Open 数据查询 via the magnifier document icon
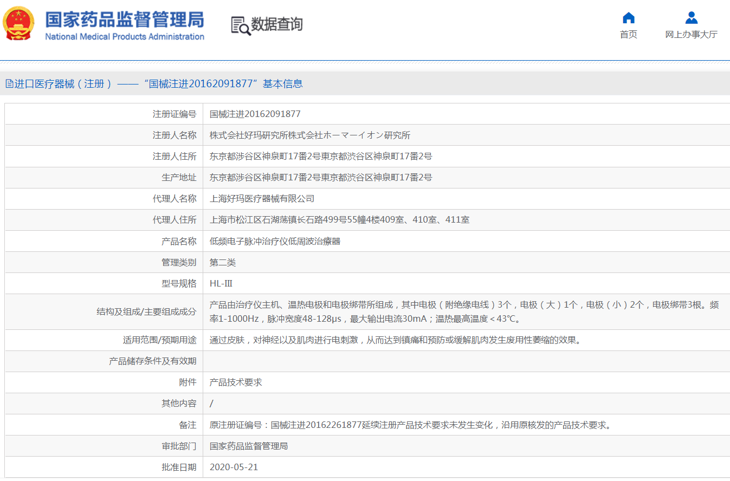The image size is (730, 481). pos(238,24)
